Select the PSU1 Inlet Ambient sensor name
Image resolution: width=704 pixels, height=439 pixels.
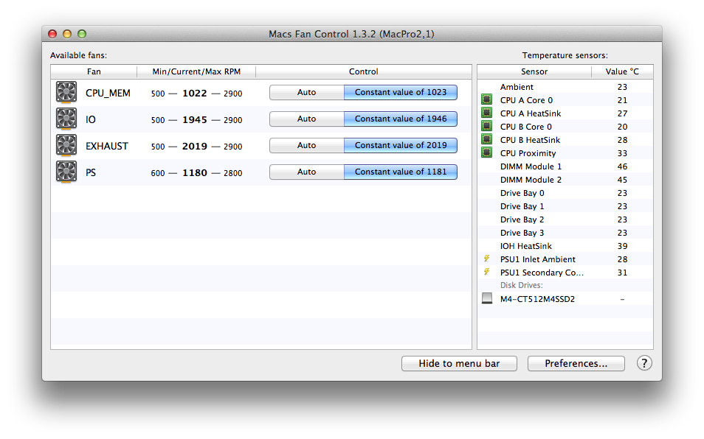pyautogui.click(x=537, y=259)
